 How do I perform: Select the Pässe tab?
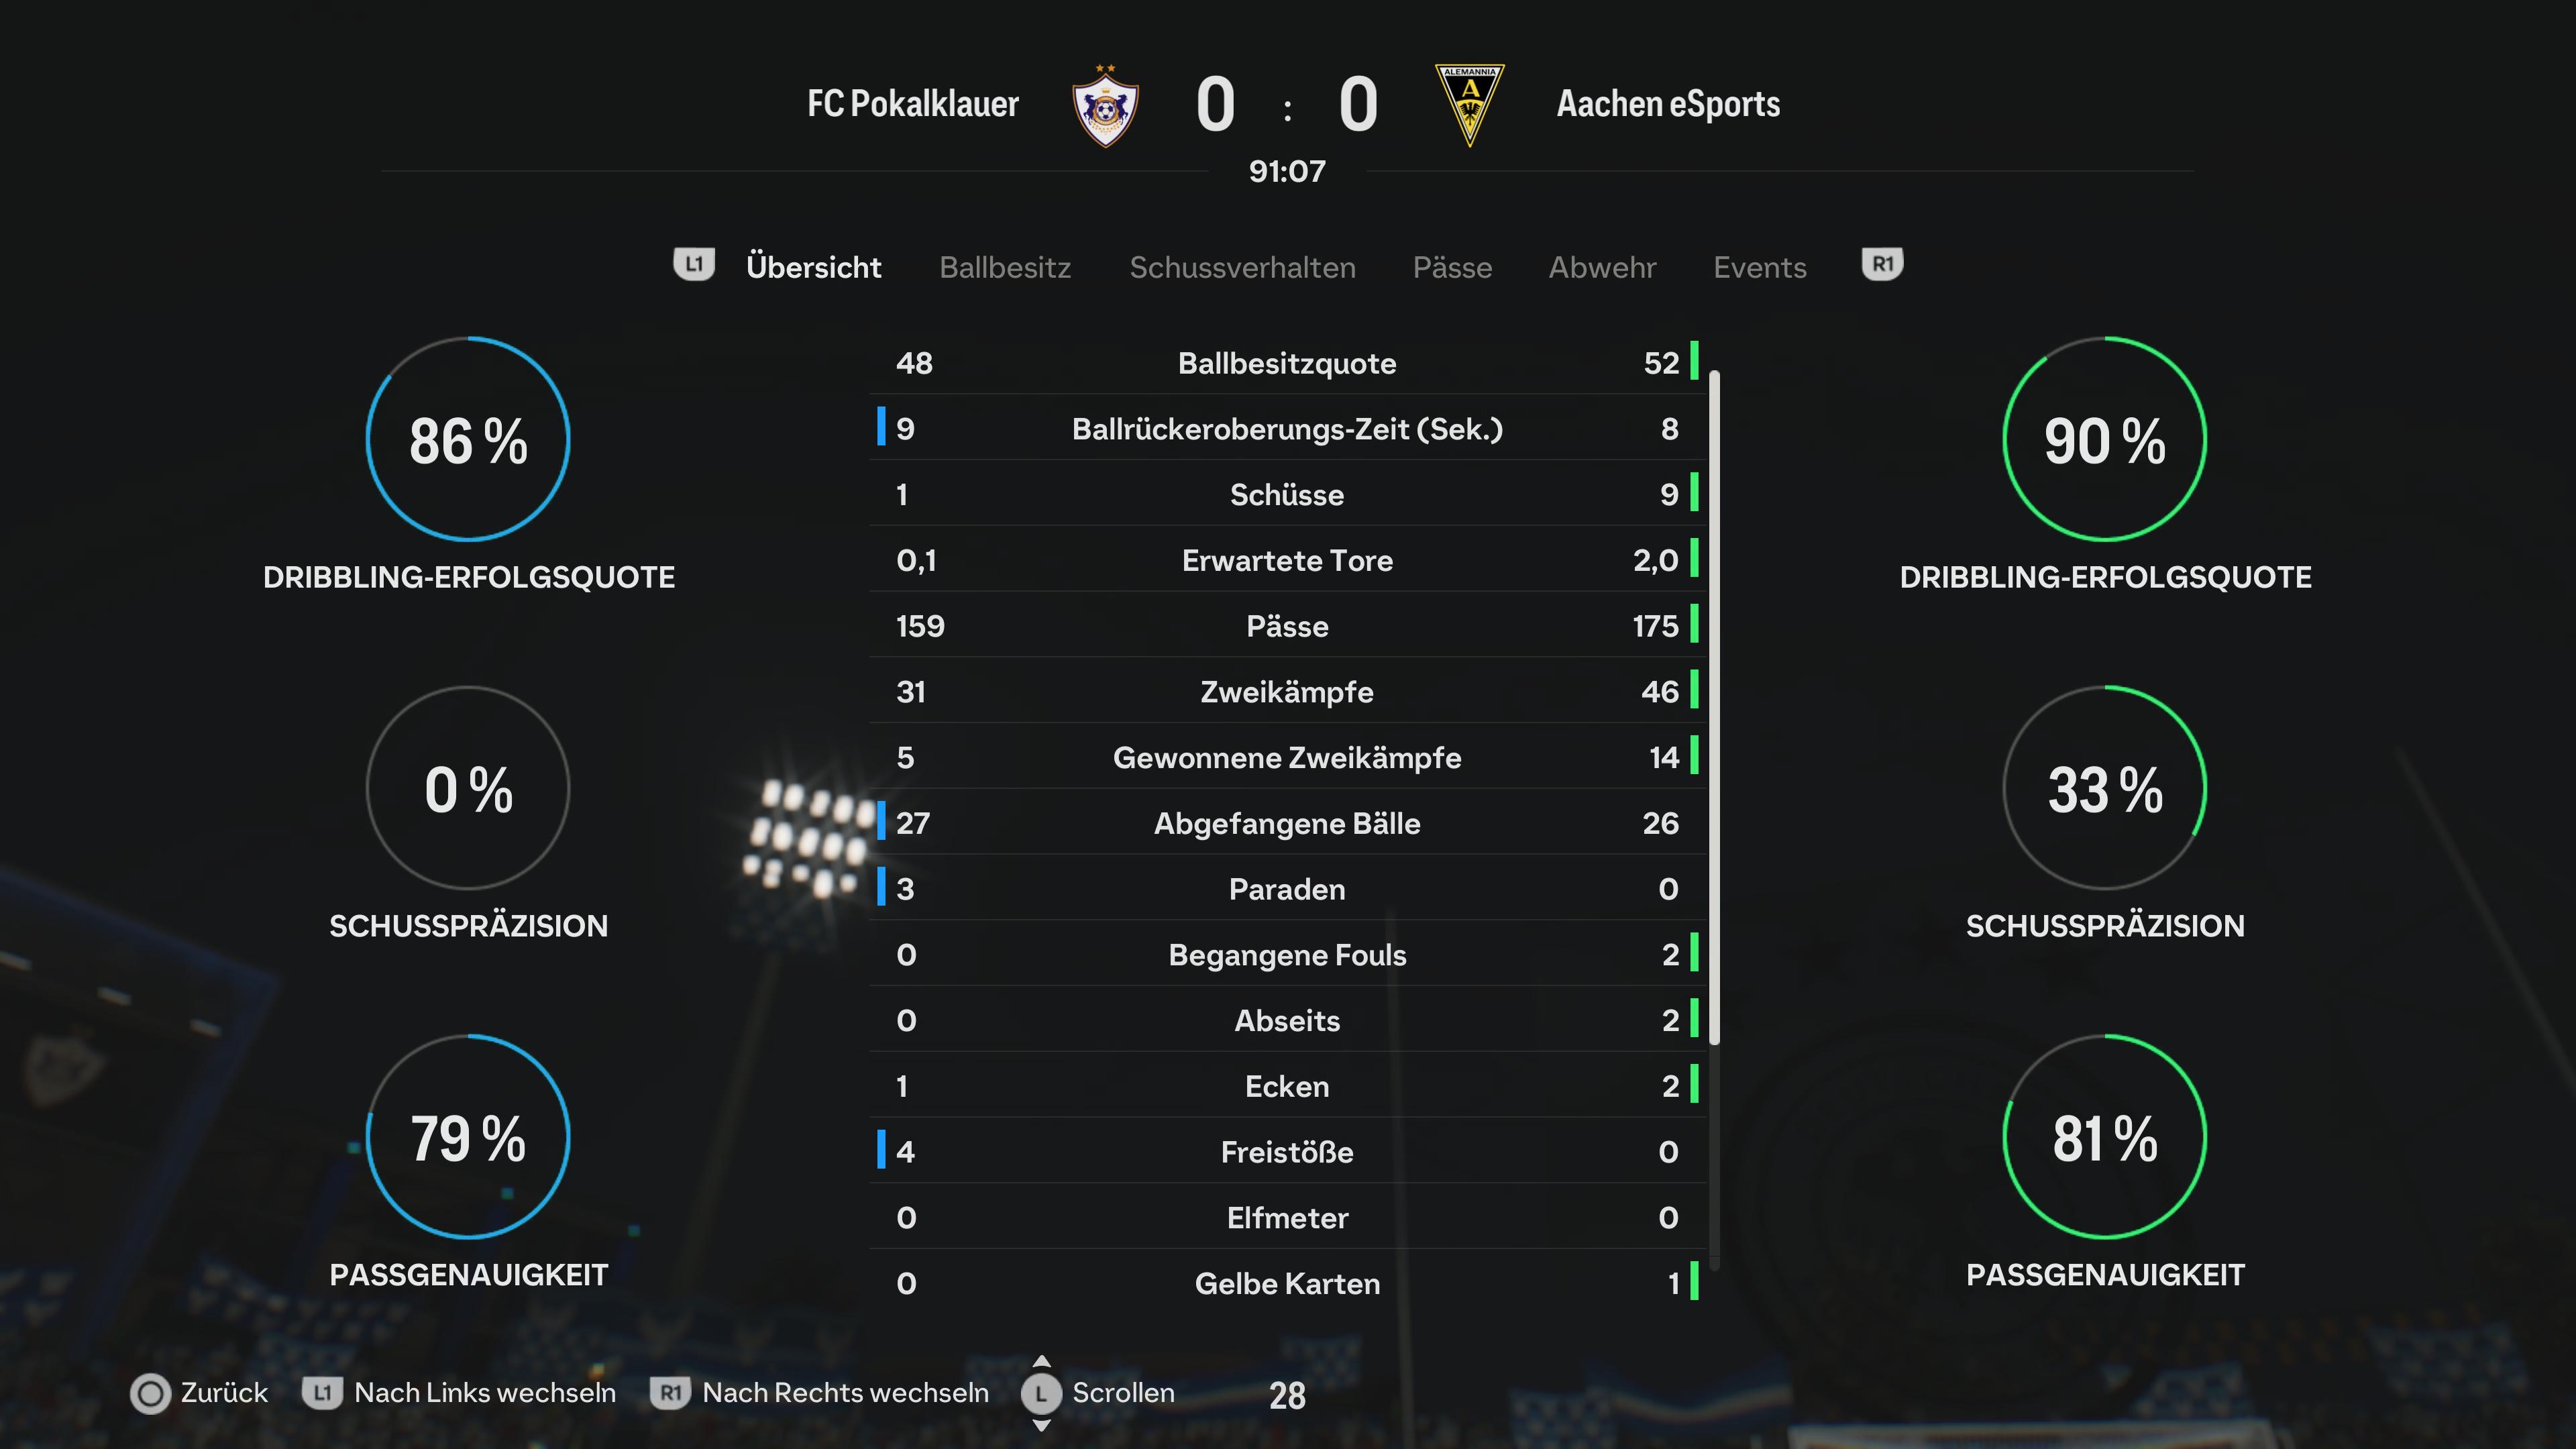click(1452, 267)
